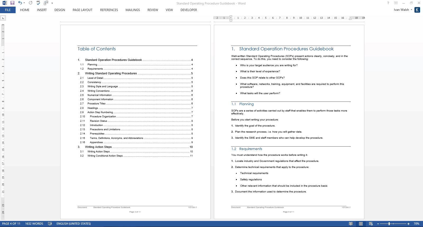Click the 'Planning' entry in Table of Contents
Viewport: 423px width, 227px height.
(x=92, y=65)
